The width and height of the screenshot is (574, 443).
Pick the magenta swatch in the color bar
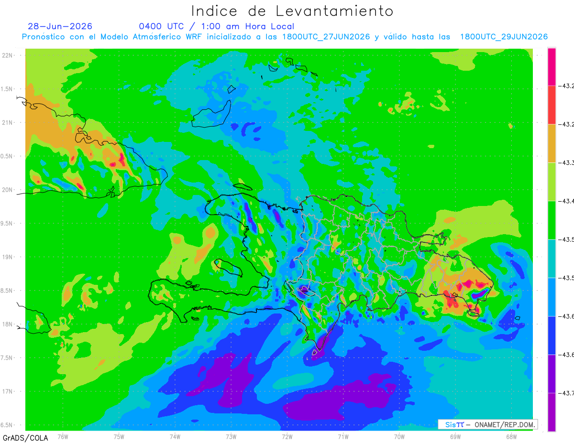pos(552,67)
